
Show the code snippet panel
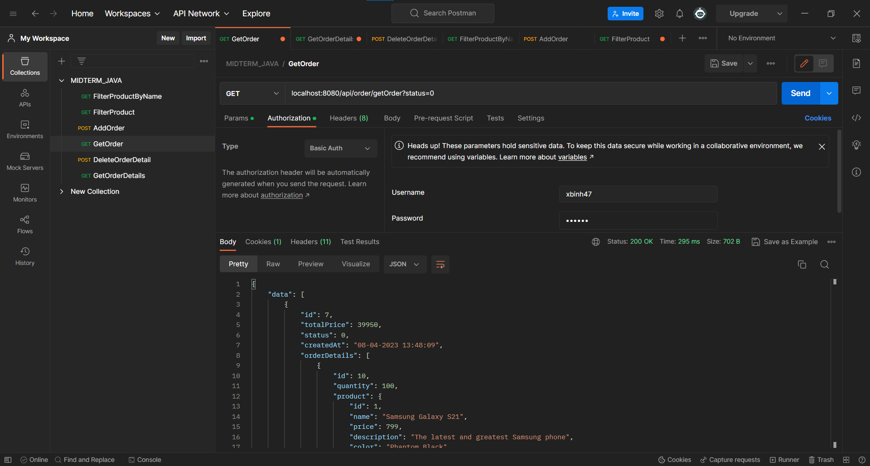pyautogui.click(x=856, y=118)
